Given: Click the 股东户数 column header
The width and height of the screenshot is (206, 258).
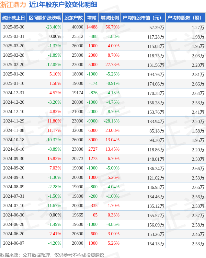Looking at the screenshot, I should click(74, 18).
